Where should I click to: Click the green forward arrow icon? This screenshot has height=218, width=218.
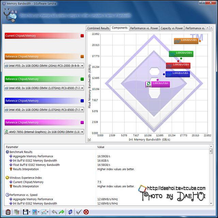62,212
